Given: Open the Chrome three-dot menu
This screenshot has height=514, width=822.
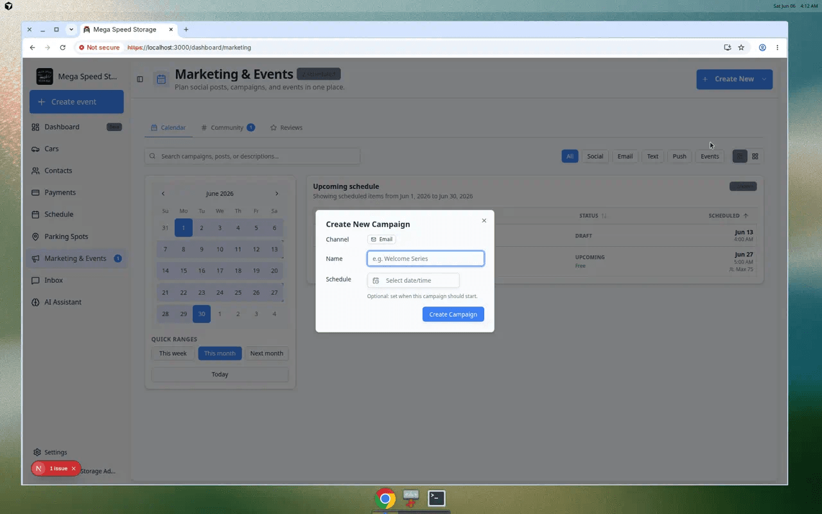Looking at the screenshot, I should [x=777, y=48].
